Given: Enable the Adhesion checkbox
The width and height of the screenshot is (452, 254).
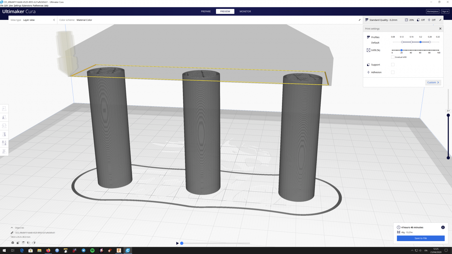Looking at the screenshot, I should point(393,72).
